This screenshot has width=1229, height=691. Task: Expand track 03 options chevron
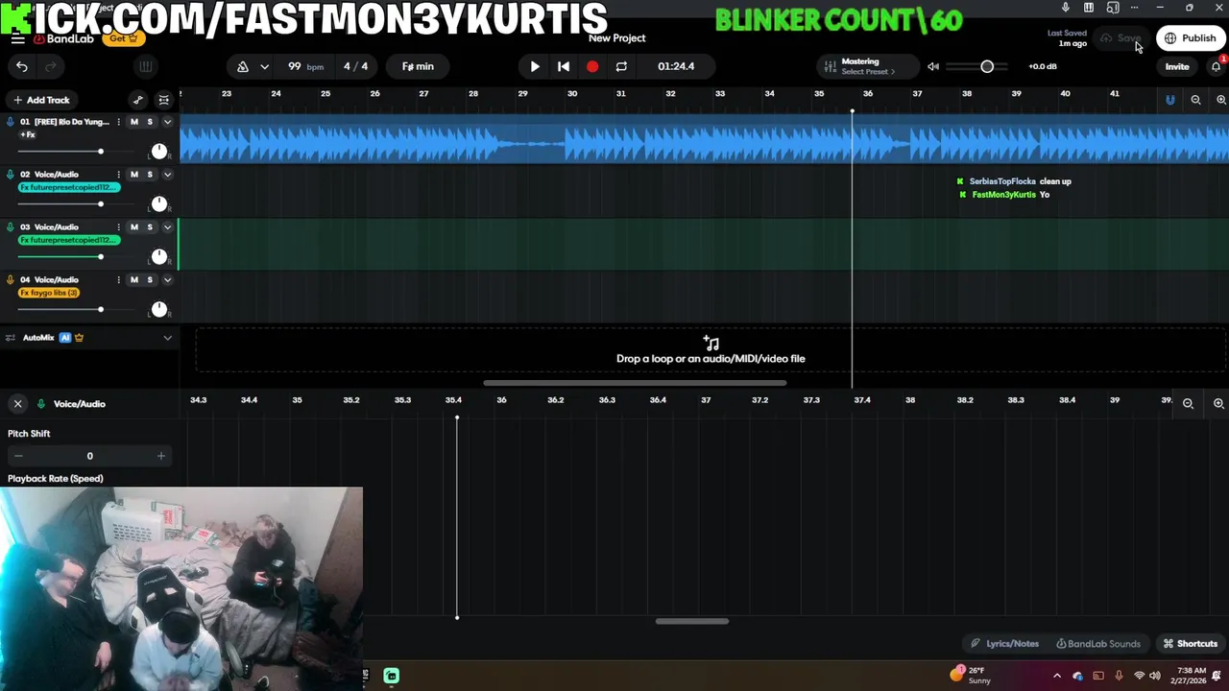pos(167,227)
